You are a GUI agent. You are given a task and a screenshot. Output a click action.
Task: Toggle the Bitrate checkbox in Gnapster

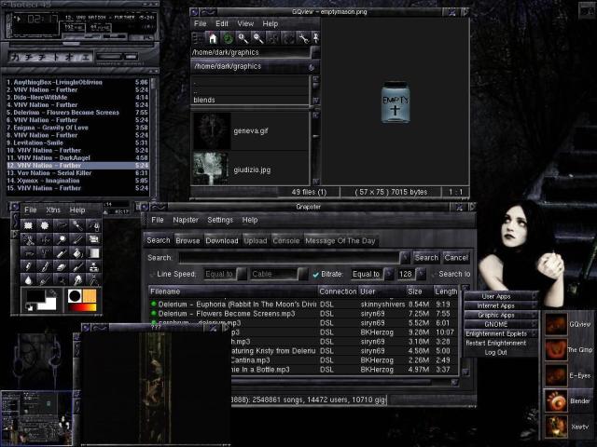coord(315,274)
